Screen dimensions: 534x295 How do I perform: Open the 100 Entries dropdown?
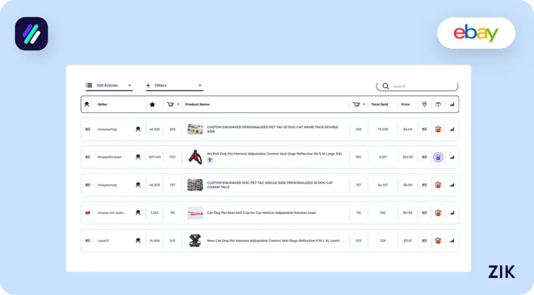pos(109,85)
